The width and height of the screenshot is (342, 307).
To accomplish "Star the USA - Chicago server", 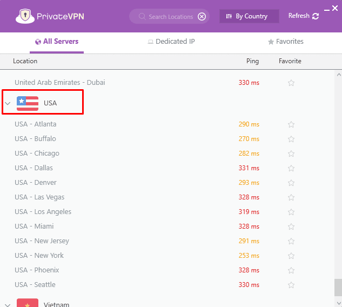I will tap(291, 153).
